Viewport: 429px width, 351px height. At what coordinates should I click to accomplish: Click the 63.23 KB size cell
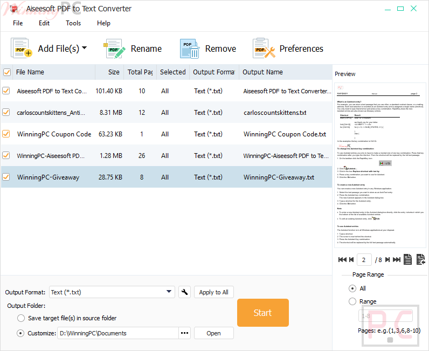[110, 134]
